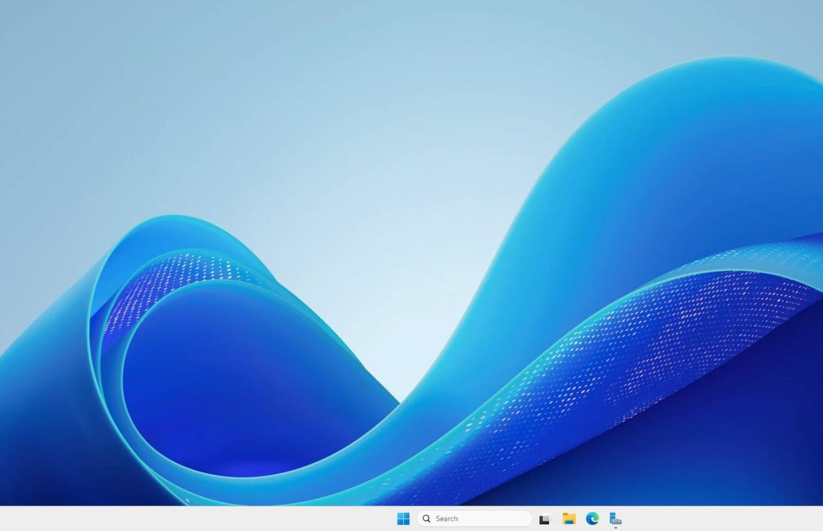Launch File Explorer from the taskbar
This screenshot has width=823, height=531.
tap(569, 519)
